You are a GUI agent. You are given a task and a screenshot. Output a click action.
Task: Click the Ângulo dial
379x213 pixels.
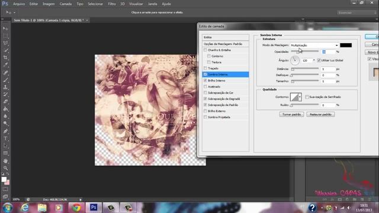(295, 60)
